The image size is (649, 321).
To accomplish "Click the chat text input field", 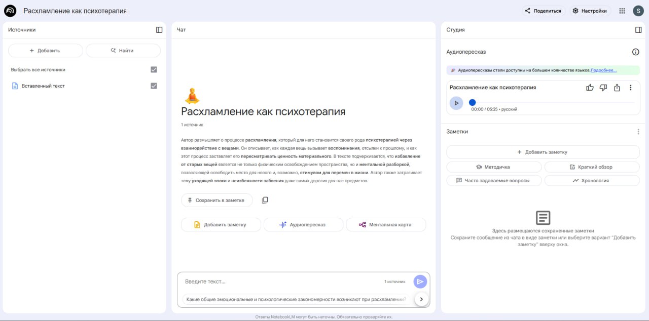I will 279,281.
